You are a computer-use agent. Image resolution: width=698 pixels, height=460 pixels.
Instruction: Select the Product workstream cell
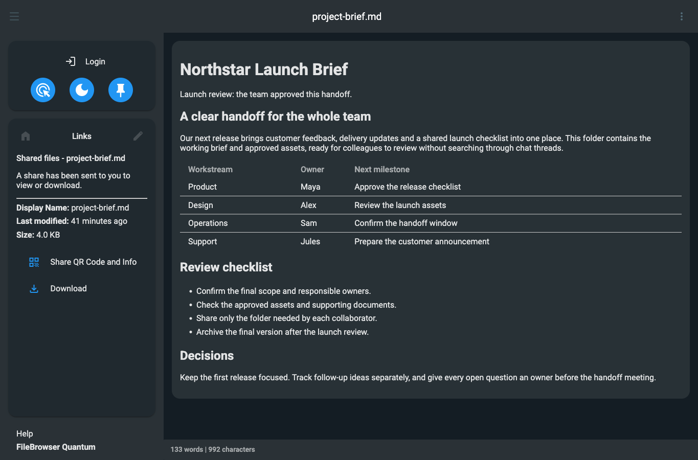tap(202, 187)
